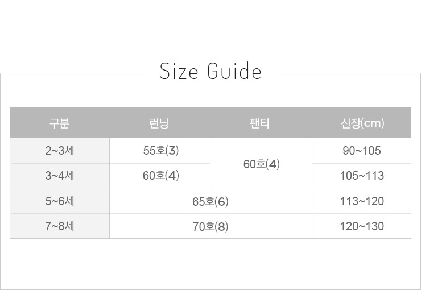The height and width of the screenshot is (290, 421).
Task: Click the 90~105 height cell
Action: click(x=362, y=151)
